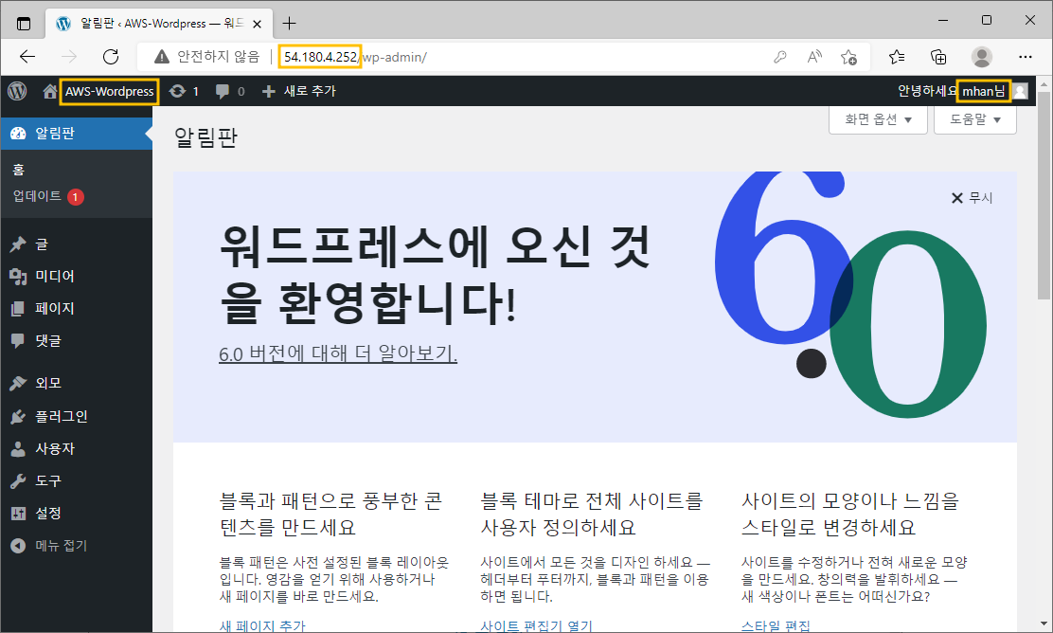Image resolution: width=1053 pixels, height=633 pixels.
Task: Reload the page with the refresh icon
Action: point(111,57)
